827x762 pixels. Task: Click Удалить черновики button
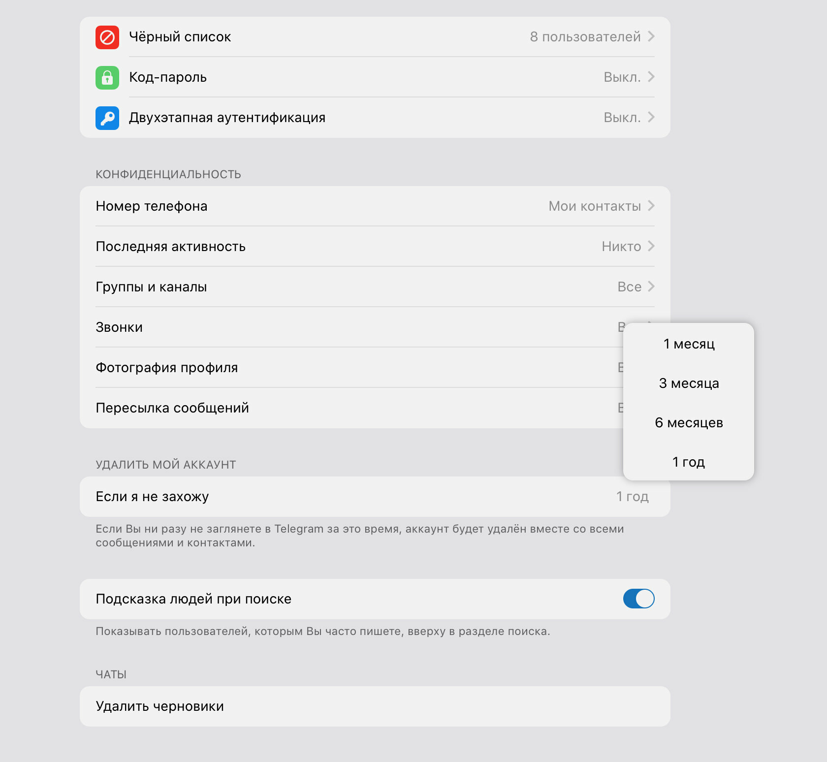tap(375, 706)
